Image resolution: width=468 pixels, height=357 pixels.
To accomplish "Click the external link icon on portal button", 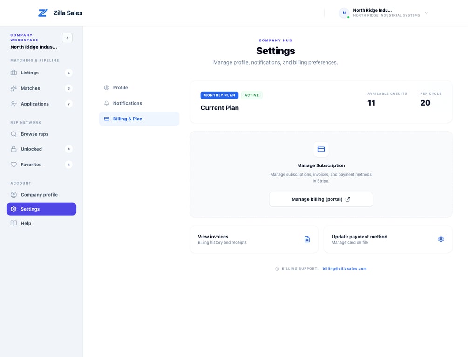I will (x=348, y=199).
